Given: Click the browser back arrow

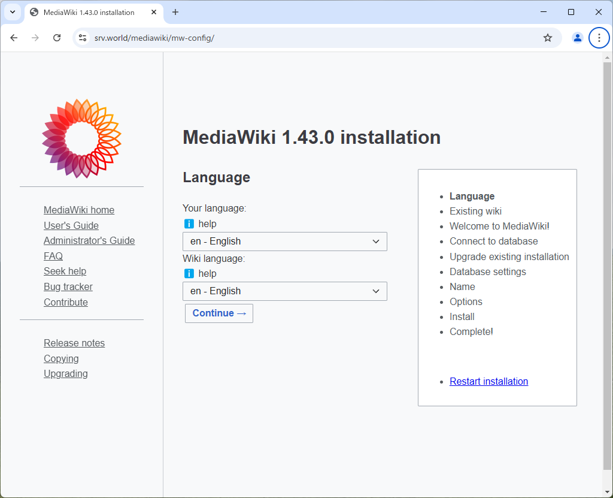Looking at the screenshot, I should pos(14,38).
